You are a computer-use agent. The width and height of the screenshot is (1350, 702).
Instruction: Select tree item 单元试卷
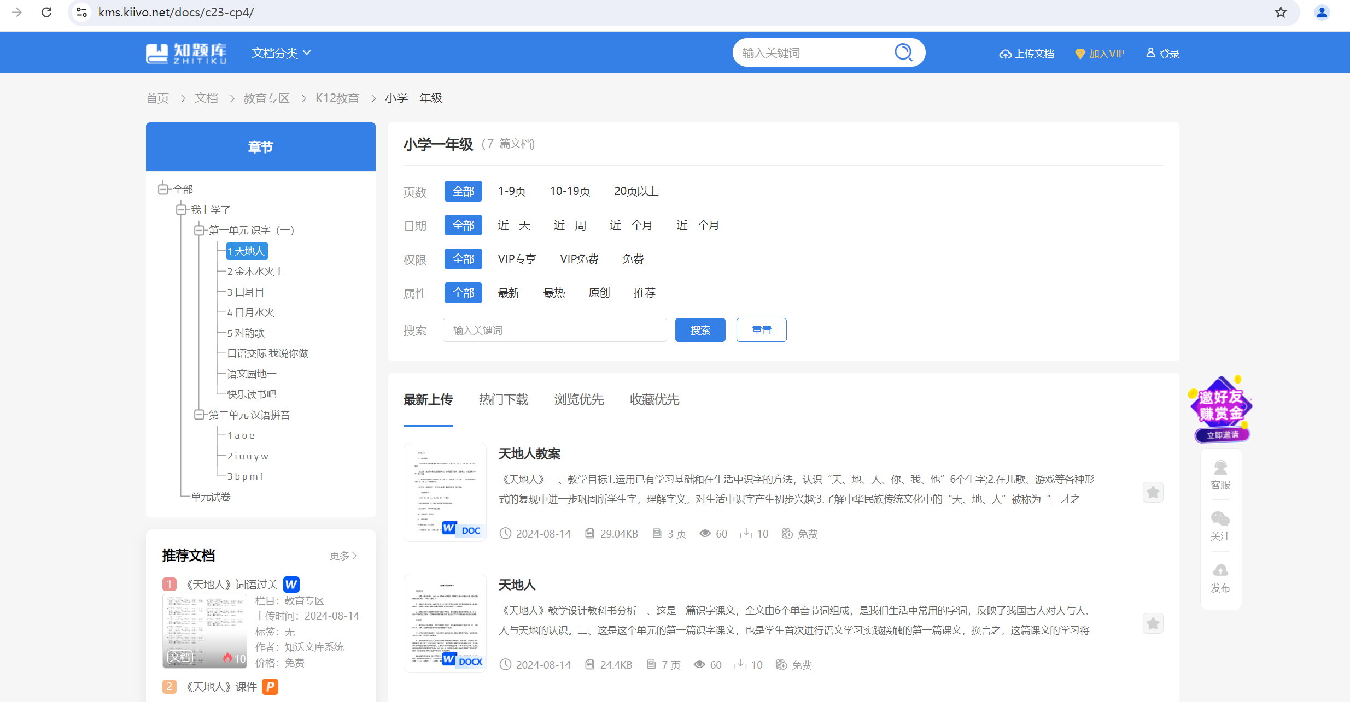tap(211, 497)
